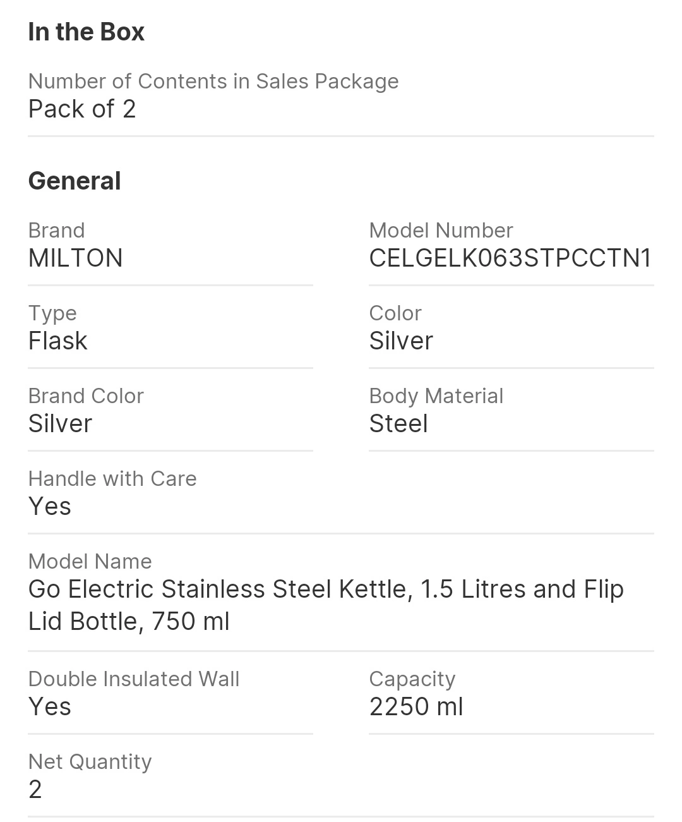Click the "Handle with Care" label

click(x=112, y=479)
